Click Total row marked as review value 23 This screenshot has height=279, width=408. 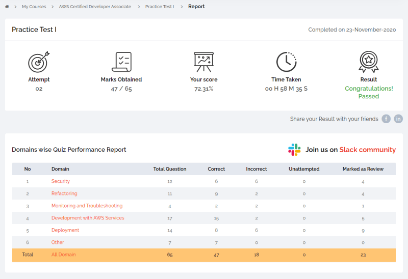[363, 255]
